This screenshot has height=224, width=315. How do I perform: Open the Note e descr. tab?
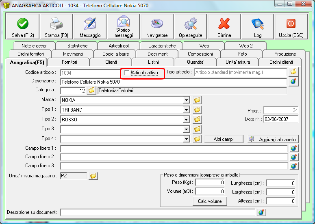point(35,46)
